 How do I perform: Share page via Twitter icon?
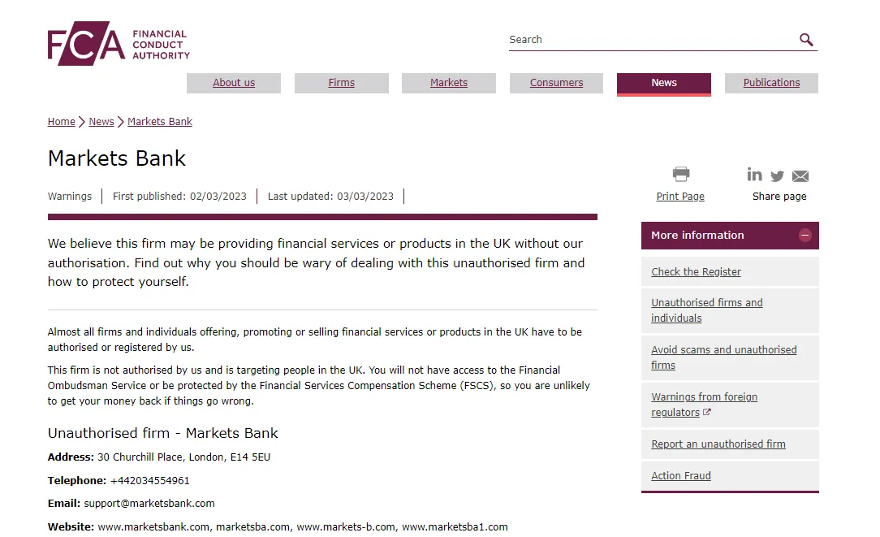777,176
